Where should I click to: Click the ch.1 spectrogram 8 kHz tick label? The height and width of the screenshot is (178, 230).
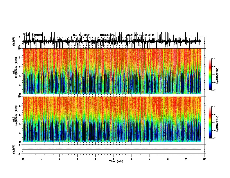click(x=20, y=58)
